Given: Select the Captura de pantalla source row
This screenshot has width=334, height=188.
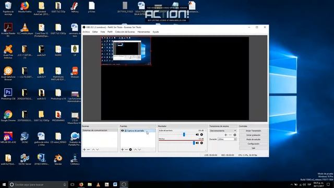Looking at the screenshot, I should tap(138, 131).
